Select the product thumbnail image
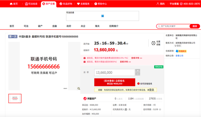201x117 pixels. (15, 98)
